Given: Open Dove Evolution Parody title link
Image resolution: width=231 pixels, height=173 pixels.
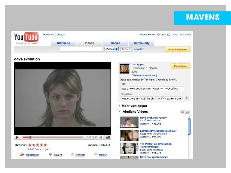Looking at the screenshot, I should [153, 118].
